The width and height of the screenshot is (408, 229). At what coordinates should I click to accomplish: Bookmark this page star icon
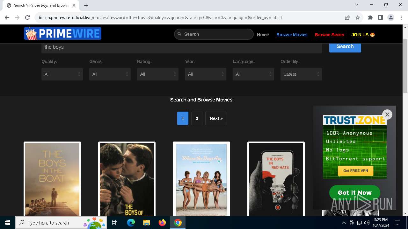click(x=358, y=17)
